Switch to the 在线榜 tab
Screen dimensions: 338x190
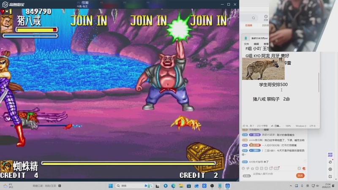point(248,25)
